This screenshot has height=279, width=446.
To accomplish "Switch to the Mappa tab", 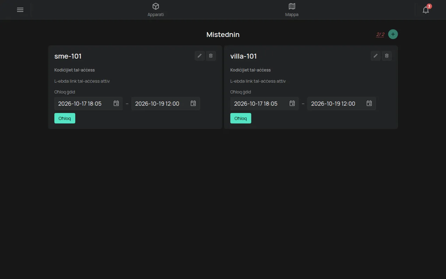I will pos(292,10).
